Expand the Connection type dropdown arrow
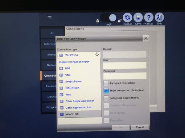The width and height of the screenshot is (185, 138). 97,55
